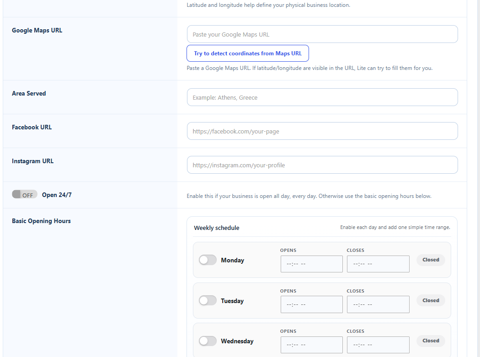Image resolution: width=480 pixels, height=357 pixels.
Task: Enable the Wednesday schedule toggle
Action: [x=208, y=341]
